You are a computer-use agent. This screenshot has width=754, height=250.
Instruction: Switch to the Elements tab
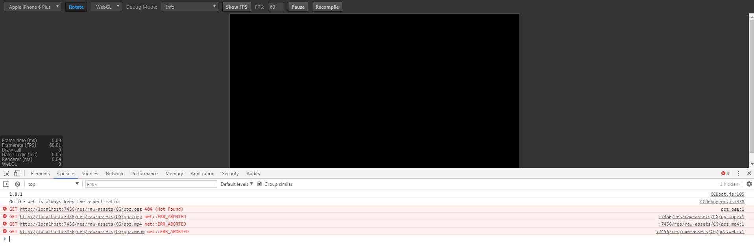point(40,173)
